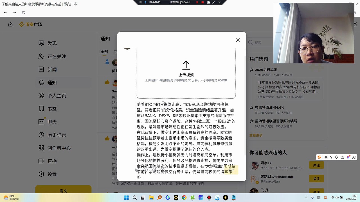Open 历史记录 in the sidebar
Viewport: 360px width, 202px height.
57,135
